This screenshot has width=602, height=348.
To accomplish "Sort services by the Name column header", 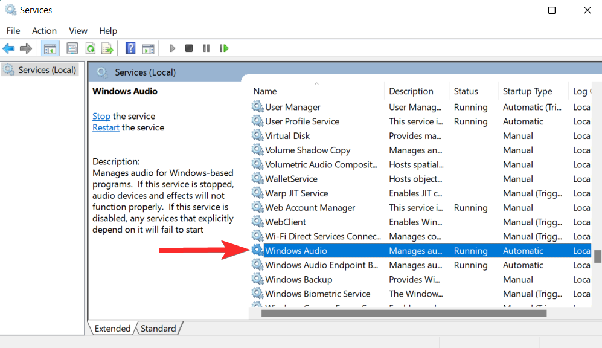I will click(x=264, y=91).
